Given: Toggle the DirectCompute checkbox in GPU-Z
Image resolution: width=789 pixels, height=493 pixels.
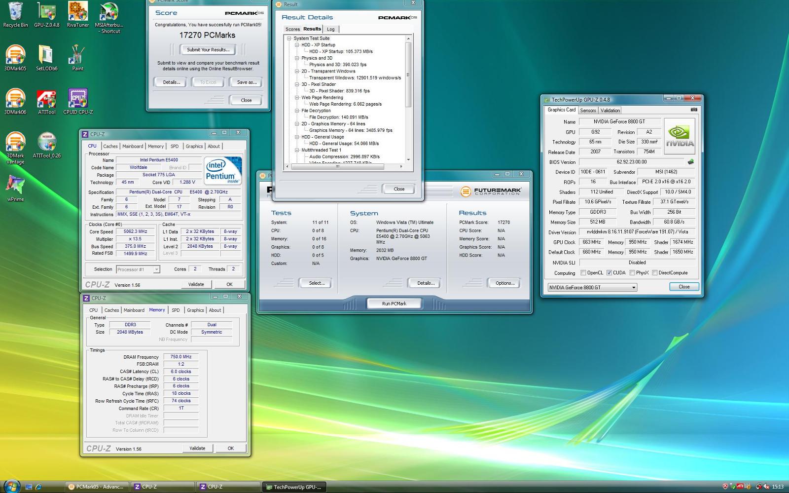Looking at the screenshot, I should pyautogui.click(x=655, y=272).
